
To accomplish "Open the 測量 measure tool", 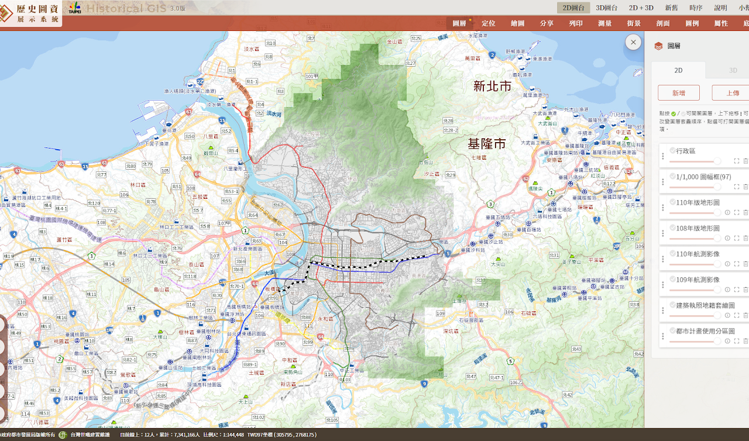I will pyautogui.click(x=605, y=23).
